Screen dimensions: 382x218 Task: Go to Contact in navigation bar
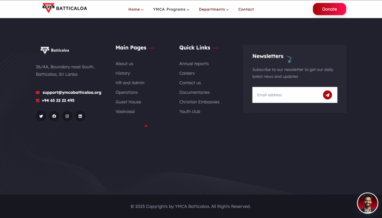(x=246, y=9)
